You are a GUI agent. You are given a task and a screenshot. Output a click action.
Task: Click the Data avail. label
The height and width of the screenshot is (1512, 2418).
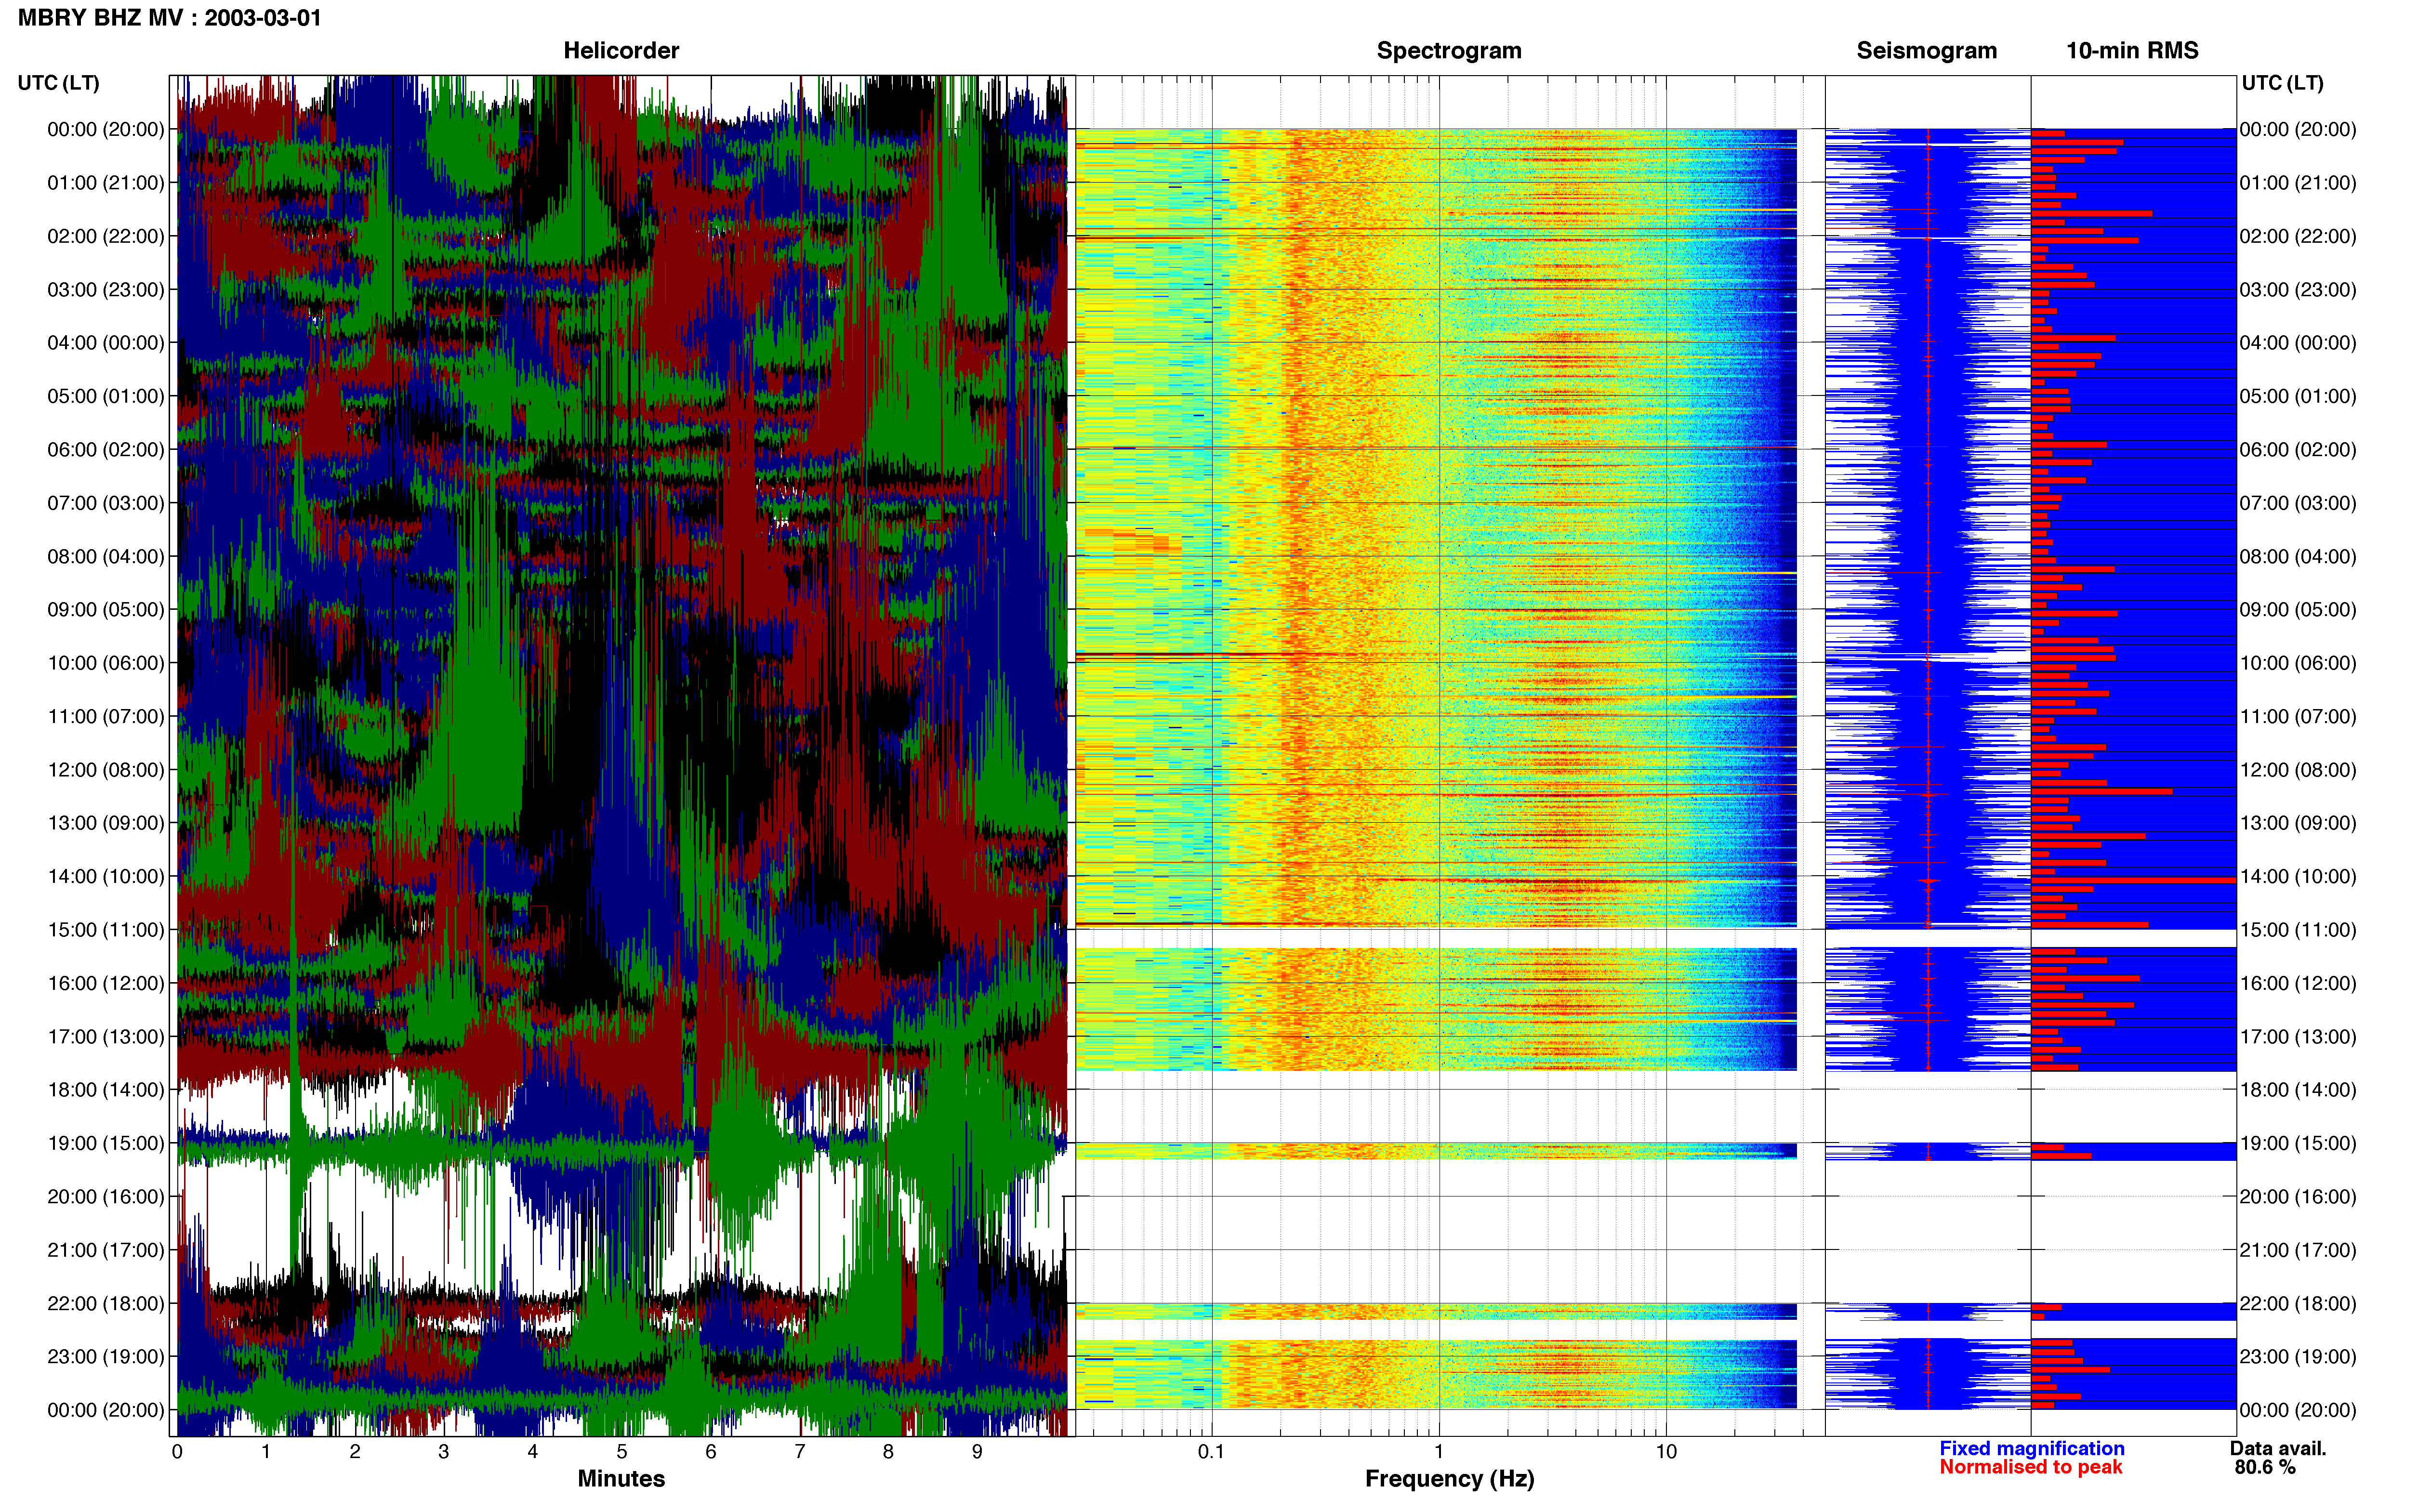pos(2278,1448)
